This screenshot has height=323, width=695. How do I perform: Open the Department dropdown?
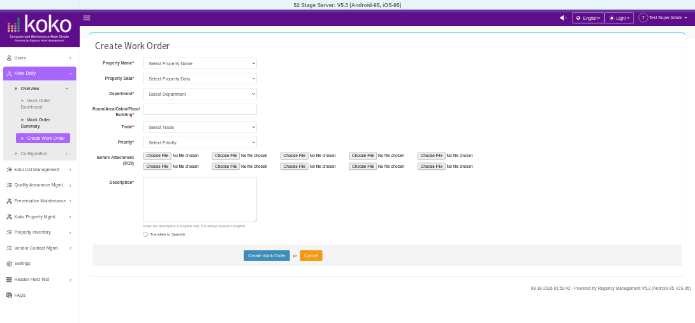(x=200, y=94)
